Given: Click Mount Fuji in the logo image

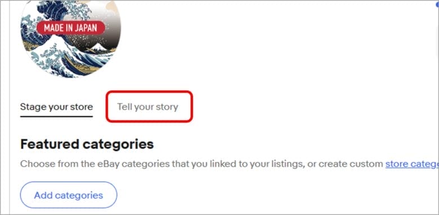Looking at the screenshot, I should 98,47.
